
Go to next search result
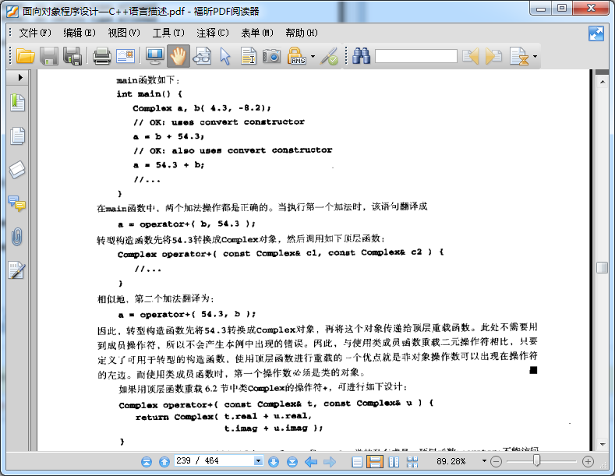(x=494, y=56)
